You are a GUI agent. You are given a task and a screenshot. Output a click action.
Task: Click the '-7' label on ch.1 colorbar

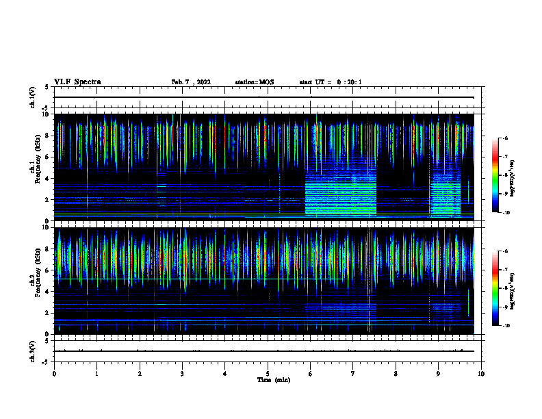tap(505, 157)
